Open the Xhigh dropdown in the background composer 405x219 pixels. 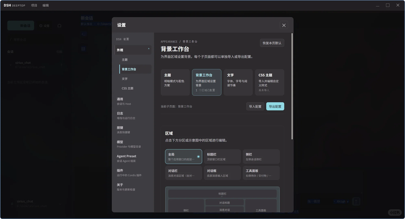pos(341,201)
